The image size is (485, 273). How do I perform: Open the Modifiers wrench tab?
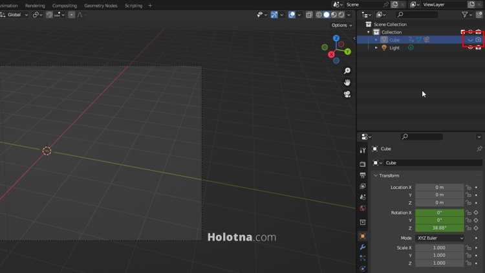tap(363, 247)
